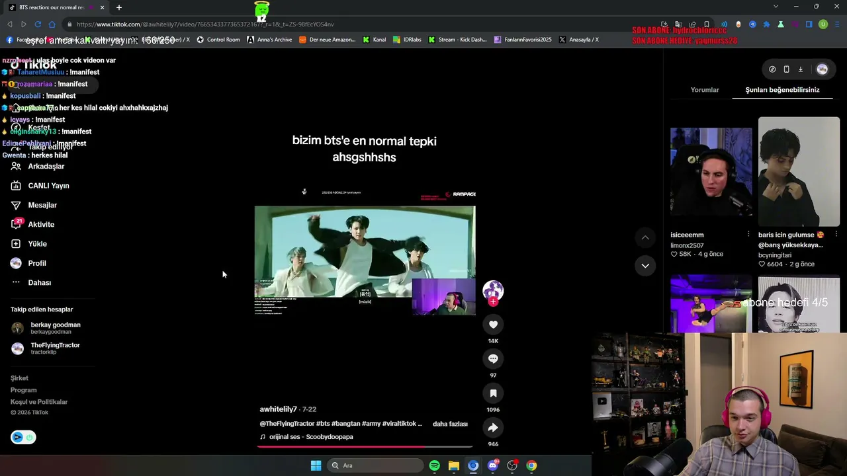Open the Windows Start menu
This screenshot has width=847, height=476.
(x=316, y=465)
